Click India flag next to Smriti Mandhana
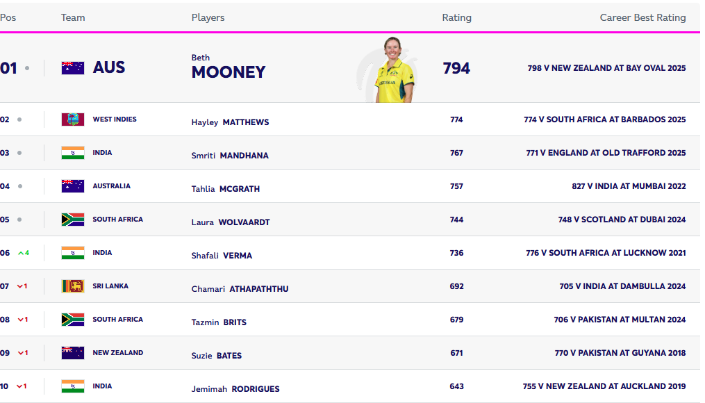The width and height of the screenshot is (705, 403). (73, 153)
